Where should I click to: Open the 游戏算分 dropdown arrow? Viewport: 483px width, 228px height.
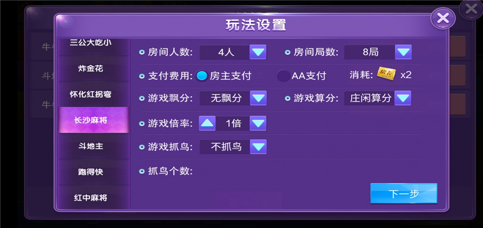pyautogui.click(x=402, y=98)
